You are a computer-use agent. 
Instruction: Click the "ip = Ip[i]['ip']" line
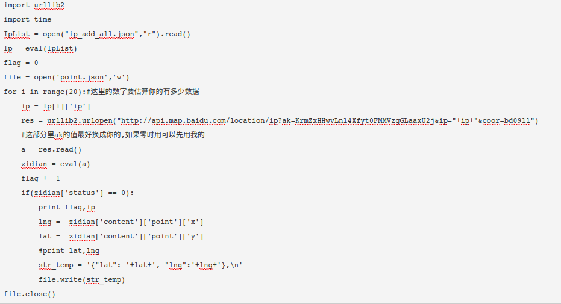click(56, 107)
